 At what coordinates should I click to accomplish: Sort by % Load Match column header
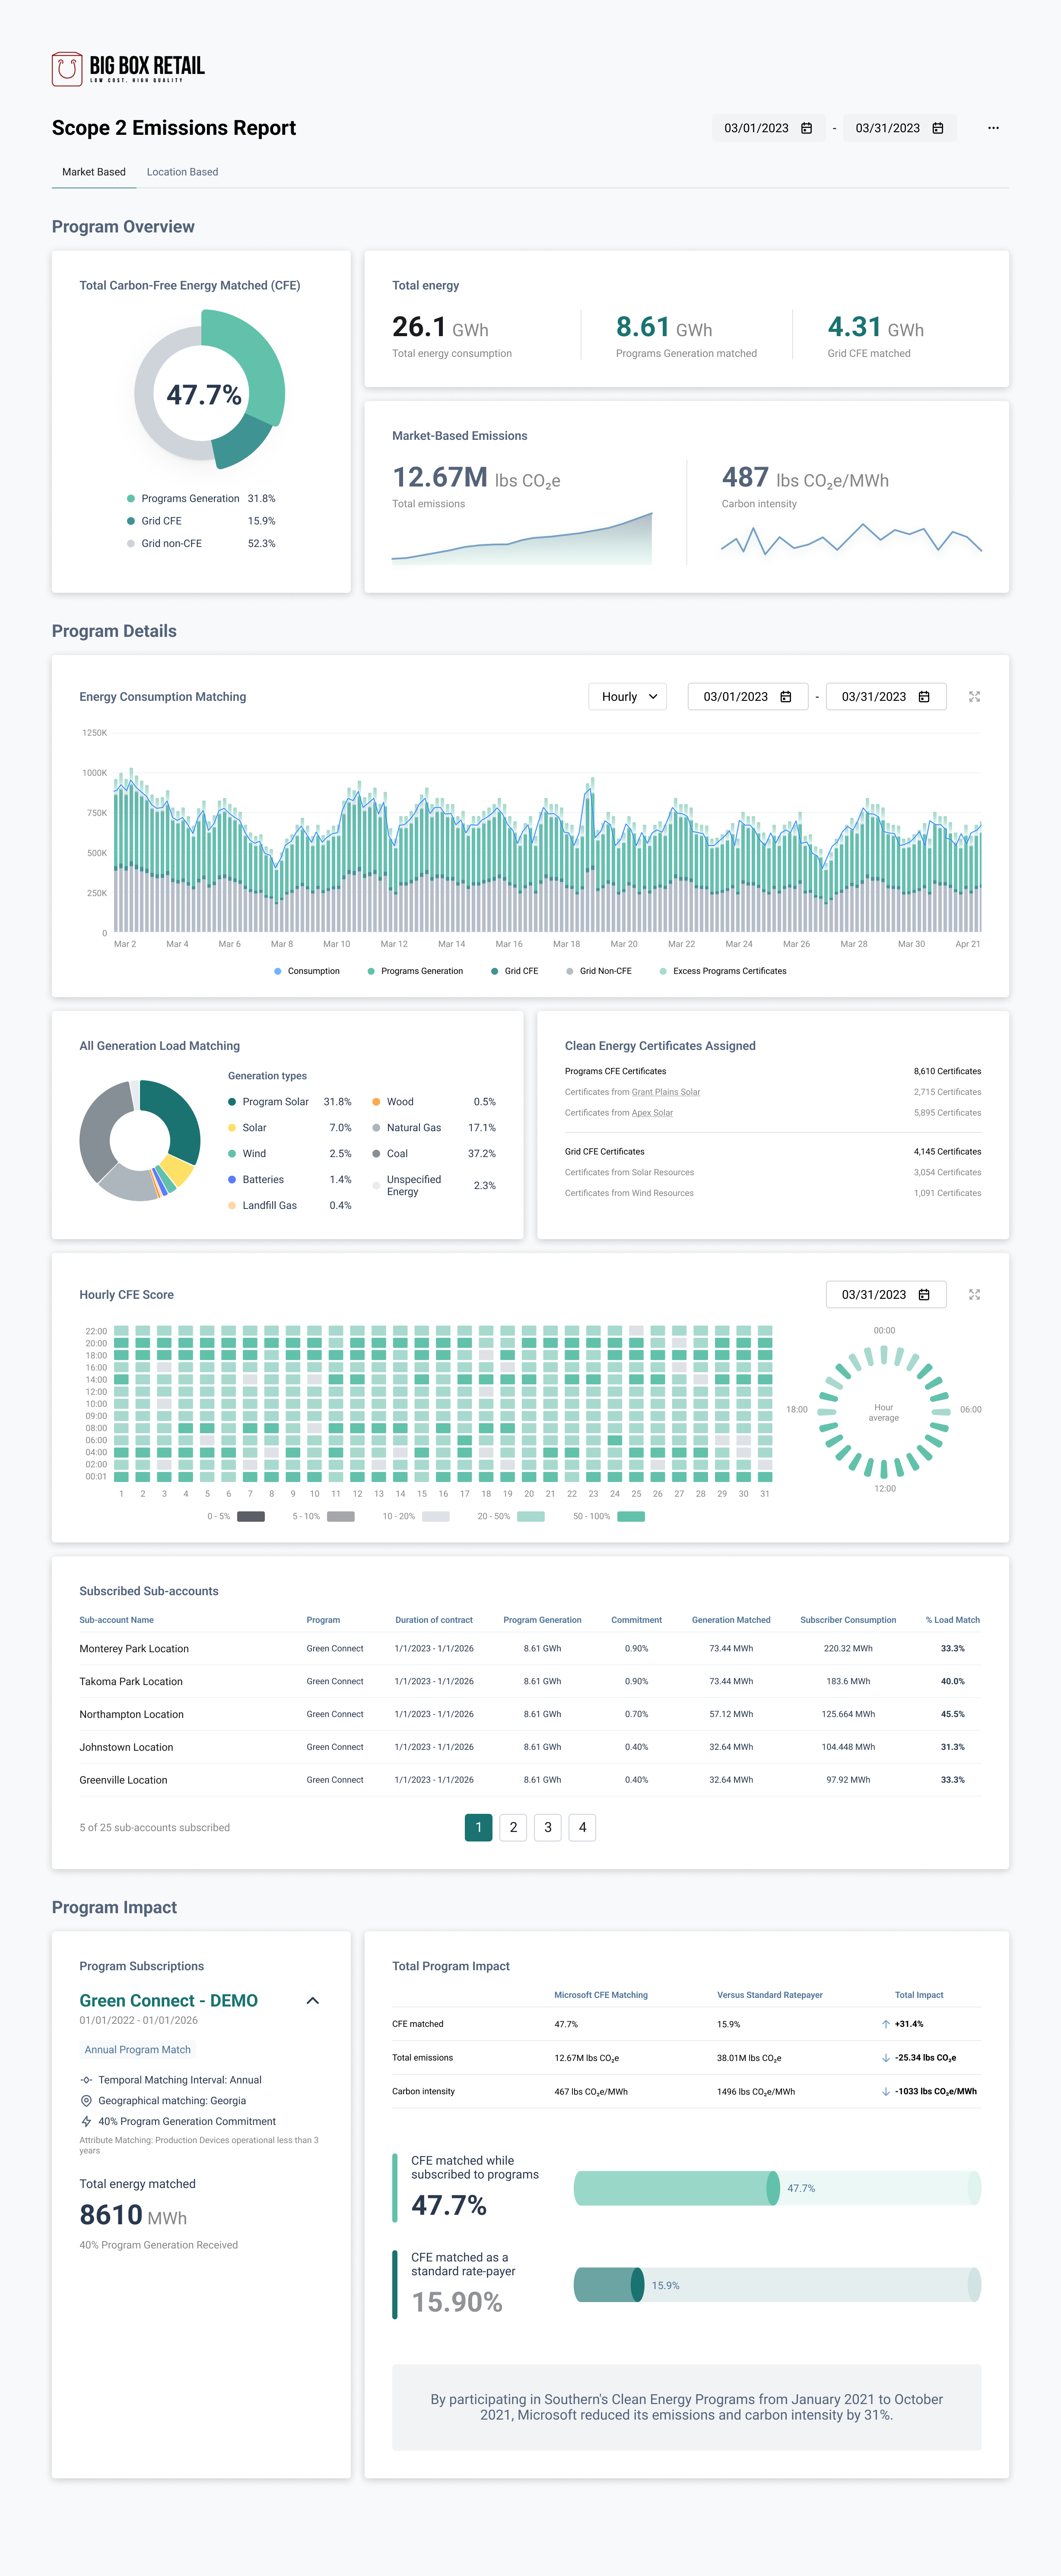(952, 1620)
